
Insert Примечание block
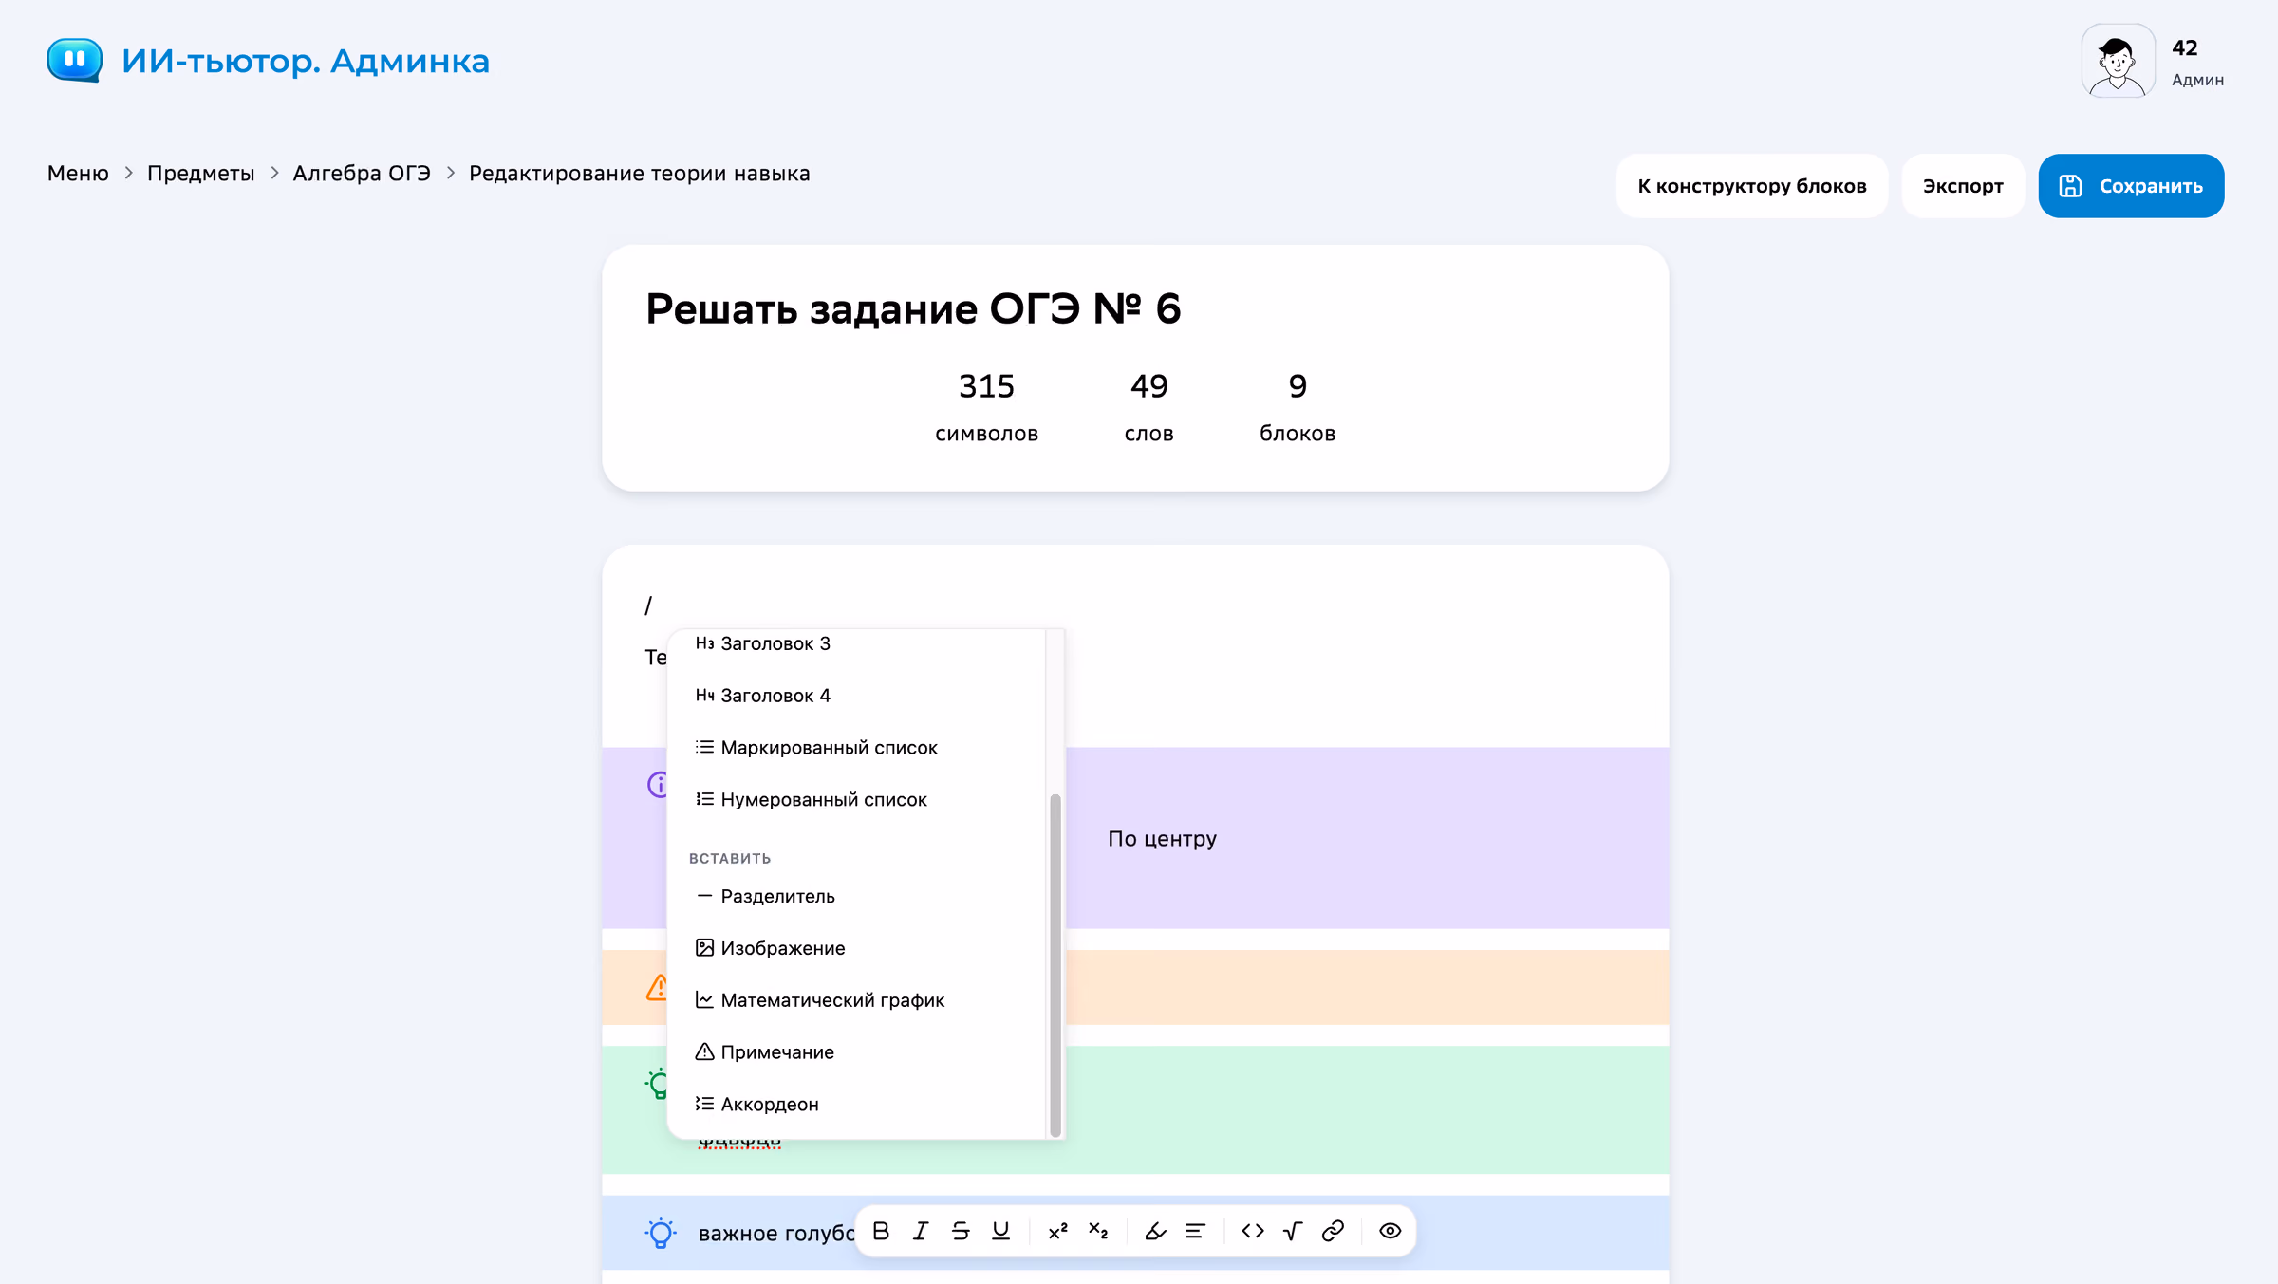(x=856, y=1052)
